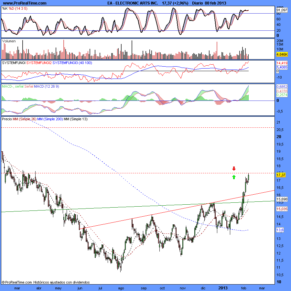
Task: Click the 10,5 price axis label
Action: coord(280,275)
